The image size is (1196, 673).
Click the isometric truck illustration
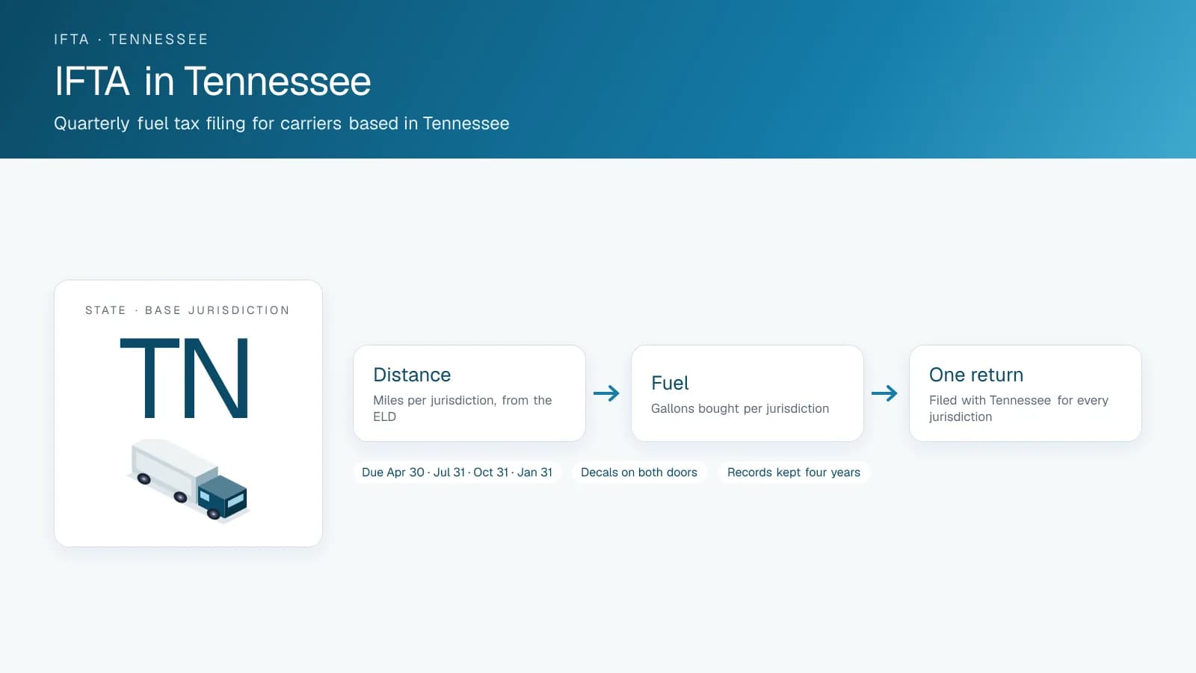point(188,481)
